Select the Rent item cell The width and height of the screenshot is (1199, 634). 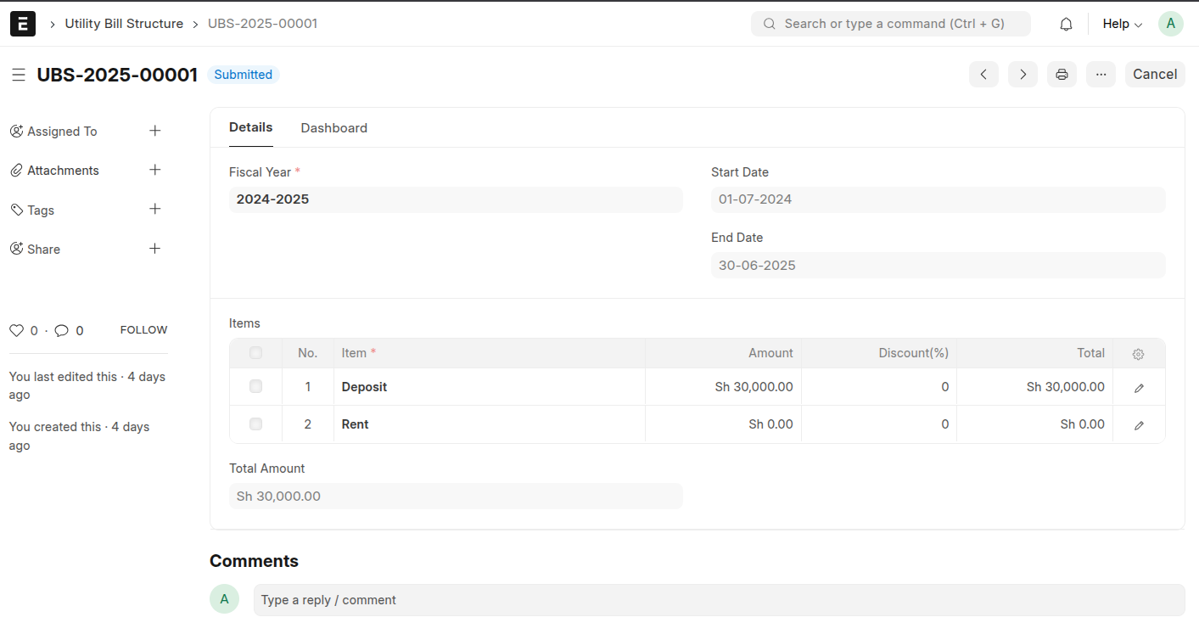point(490,424)
